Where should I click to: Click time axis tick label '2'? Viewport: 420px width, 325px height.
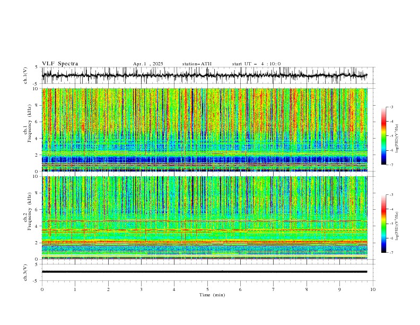tap(108, 289)
